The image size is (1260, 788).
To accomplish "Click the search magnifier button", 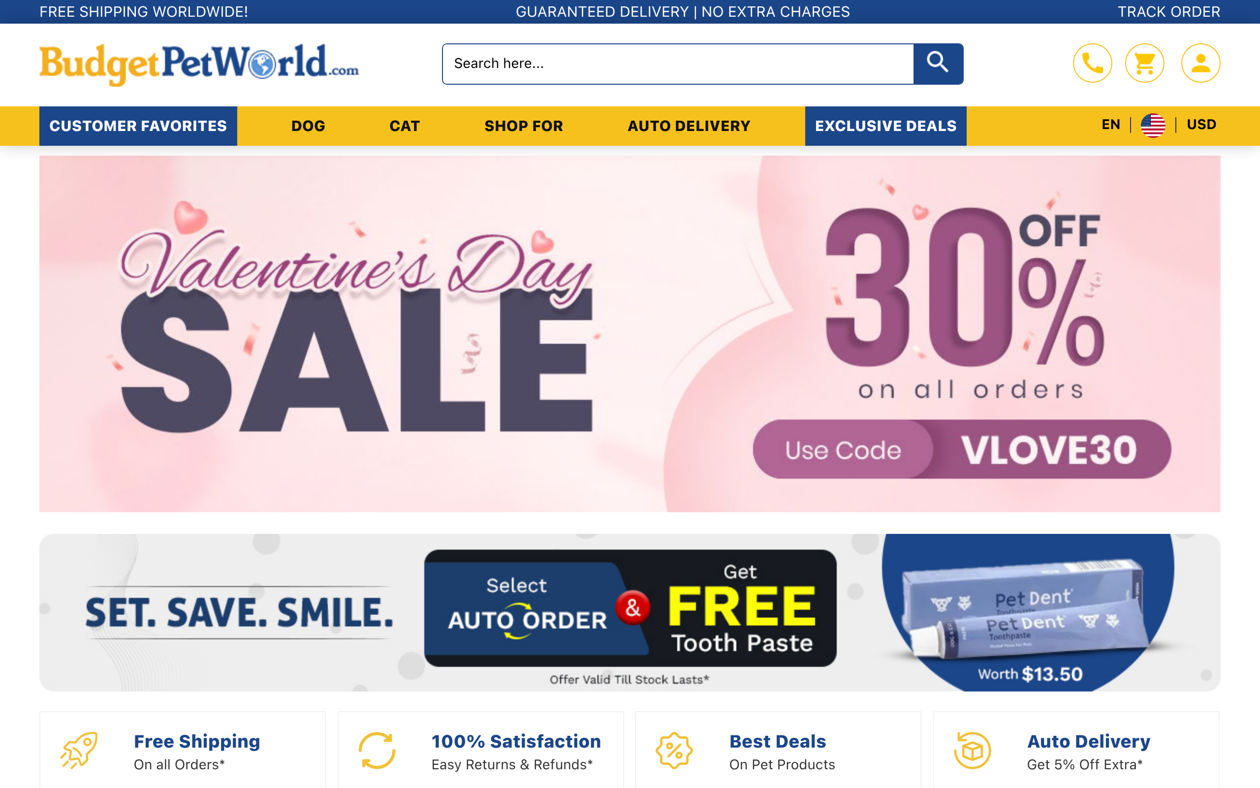I will [938, 64].
